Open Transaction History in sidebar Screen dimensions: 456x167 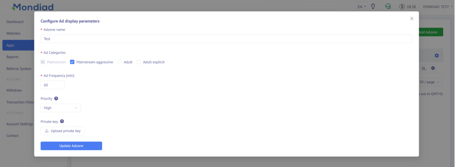click(20, 102)
